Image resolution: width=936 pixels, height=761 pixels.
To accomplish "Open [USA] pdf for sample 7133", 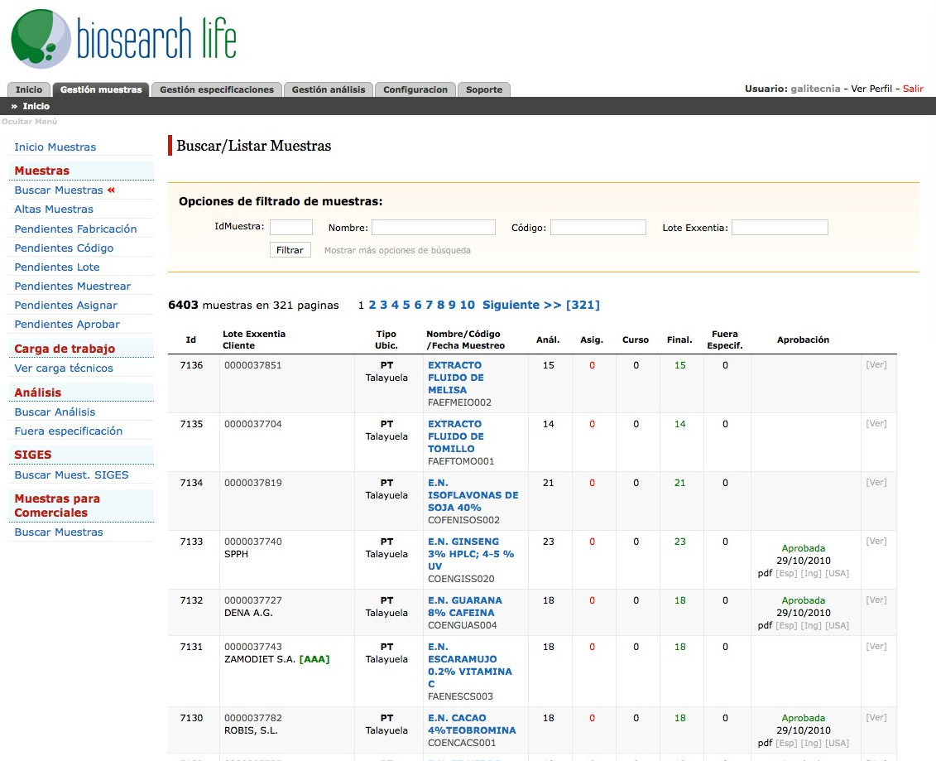I will click(837, 573).
